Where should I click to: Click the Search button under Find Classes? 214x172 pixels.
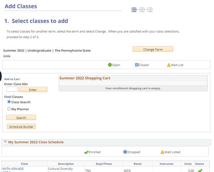[21, 117]
